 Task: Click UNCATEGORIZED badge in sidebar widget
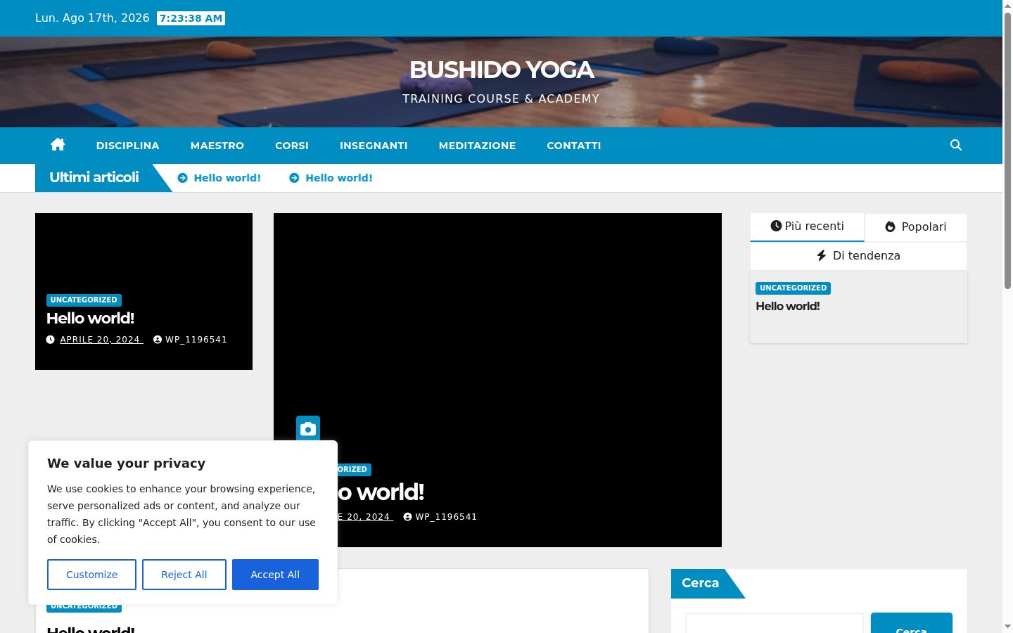click(x=793, y=288)
